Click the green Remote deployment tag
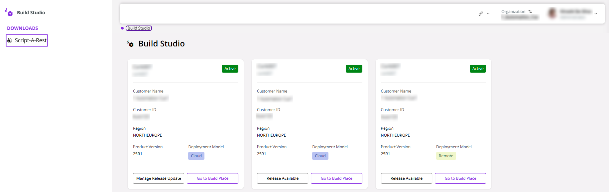 pos(446,156)
